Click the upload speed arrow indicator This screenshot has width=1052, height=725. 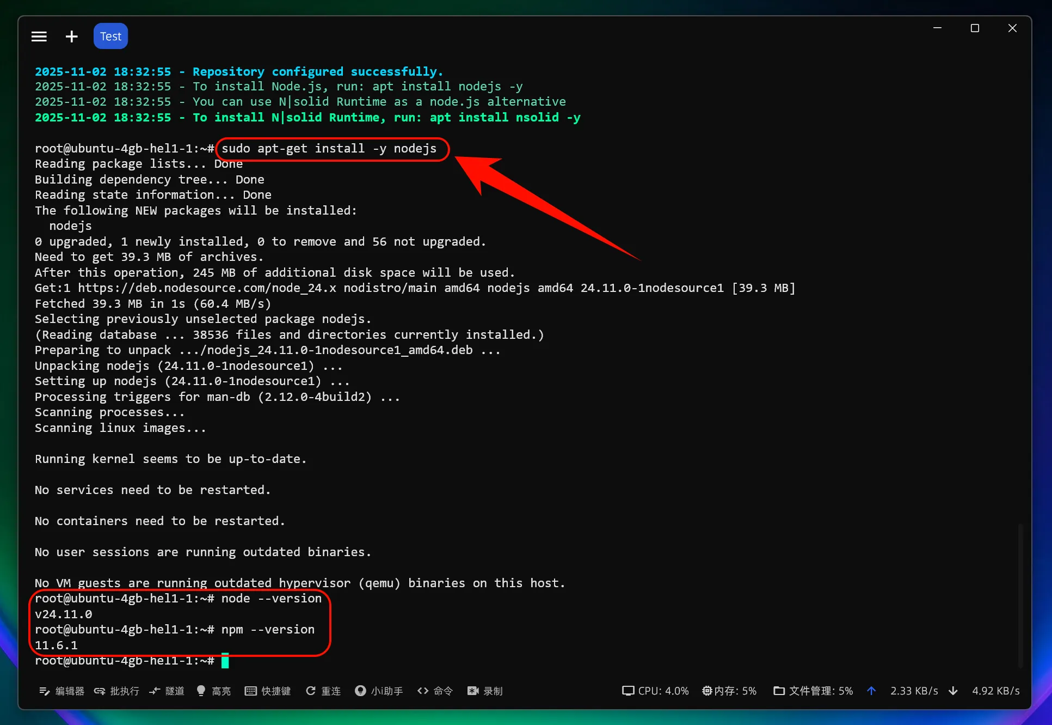871,691
